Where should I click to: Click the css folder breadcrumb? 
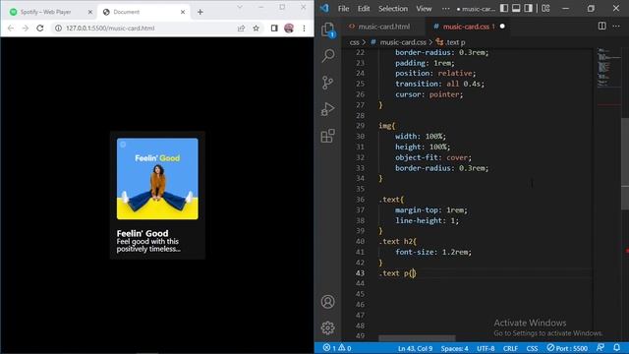click(x=354, y=42)
